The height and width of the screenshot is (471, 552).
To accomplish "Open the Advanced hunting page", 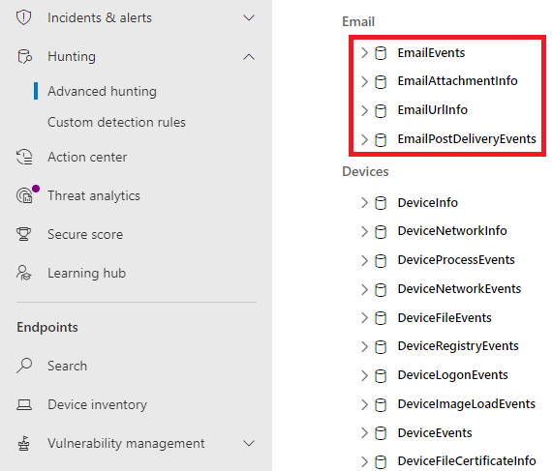I will (x=102, y=91).
